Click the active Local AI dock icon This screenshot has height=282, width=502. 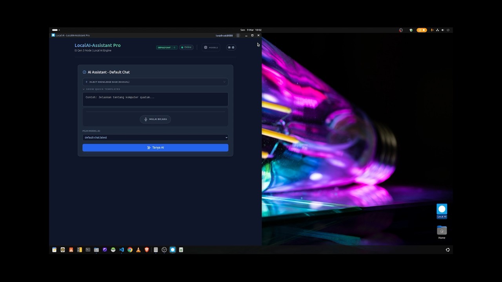click(x=173, y=249)
